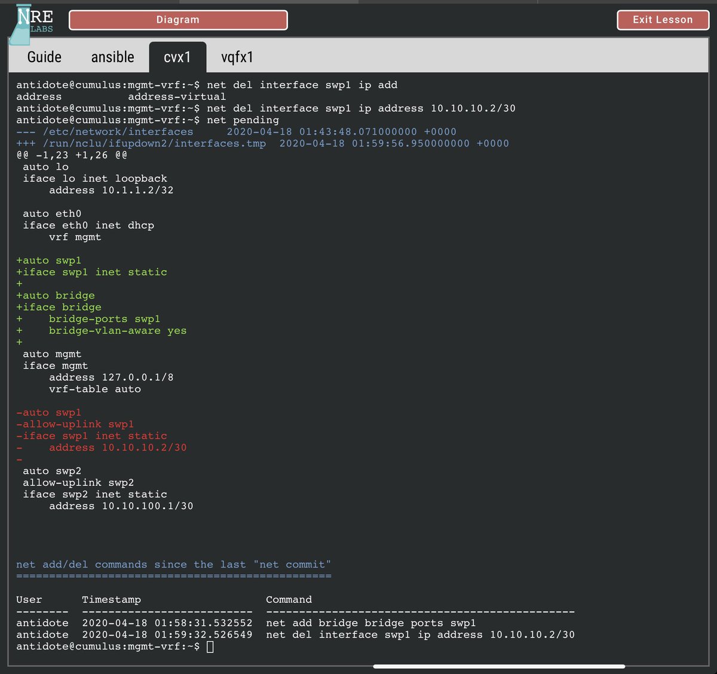Select the cvx1 terminal tab
The height and width of the screenshot is (674, 717).
point(177,57)
